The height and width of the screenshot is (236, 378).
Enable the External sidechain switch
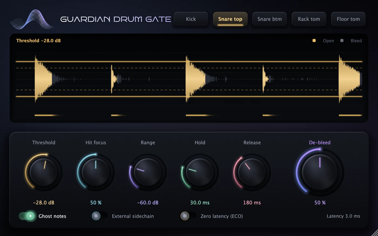99,216
